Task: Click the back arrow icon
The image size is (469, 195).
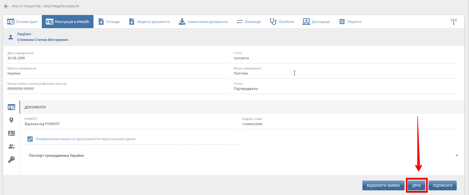Action: click(6, 6)
